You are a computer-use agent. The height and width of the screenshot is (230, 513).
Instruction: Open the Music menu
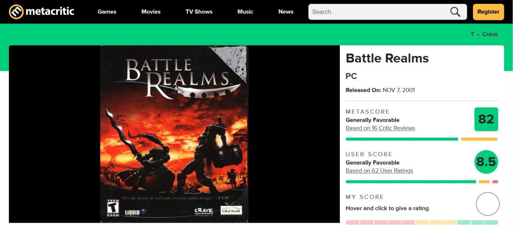[245, 12]
